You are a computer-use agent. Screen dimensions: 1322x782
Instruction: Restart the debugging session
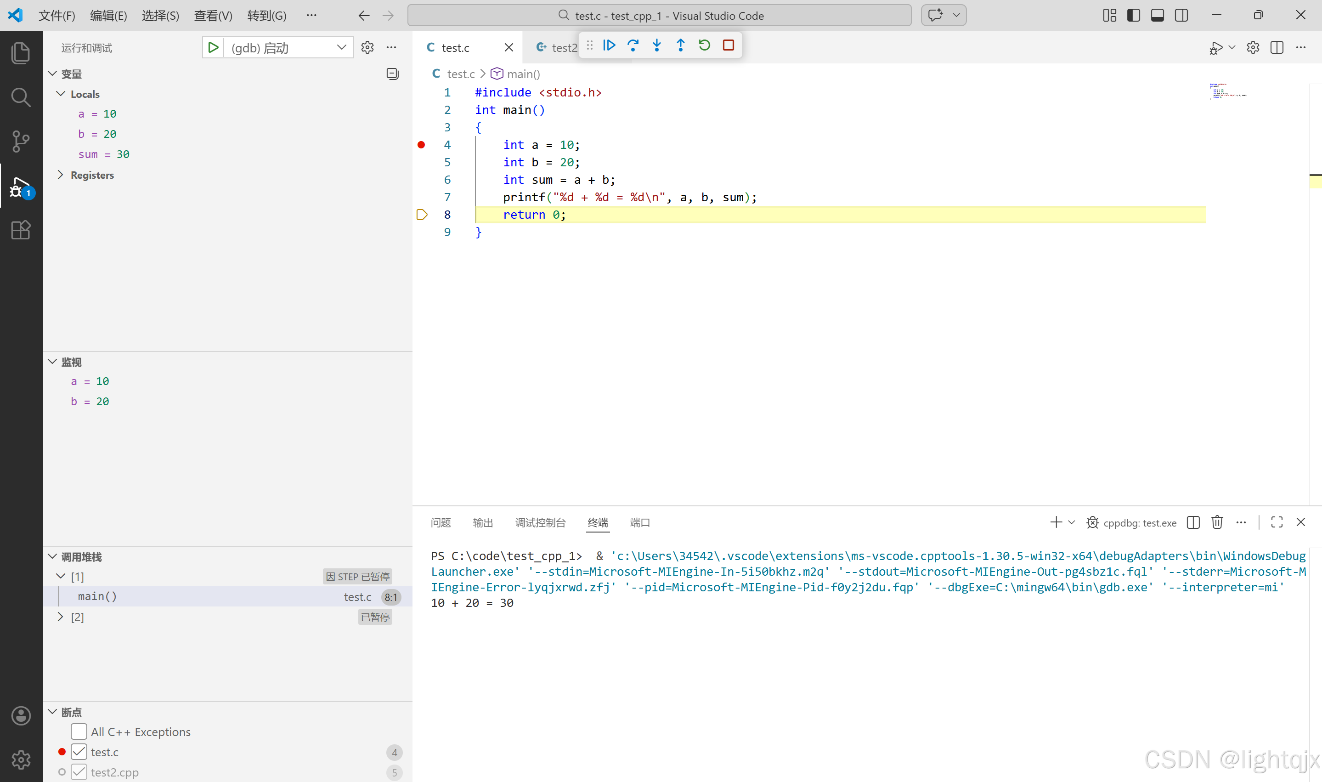[704, 45]
